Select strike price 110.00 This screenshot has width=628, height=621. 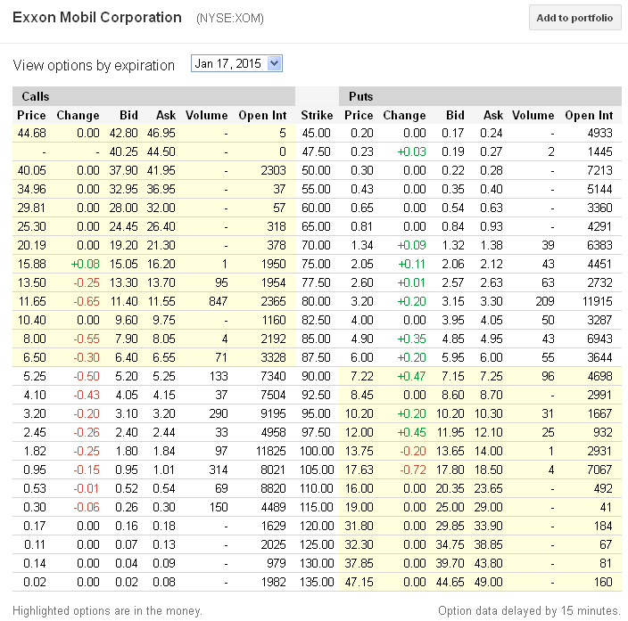pyautogui.click(x=317, y=488)
